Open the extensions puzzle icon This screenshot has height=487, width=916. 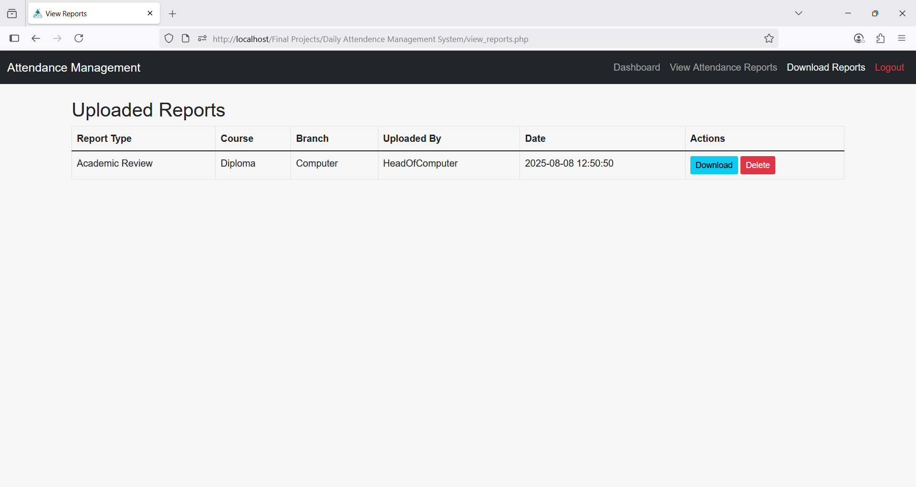click(880, 39)
